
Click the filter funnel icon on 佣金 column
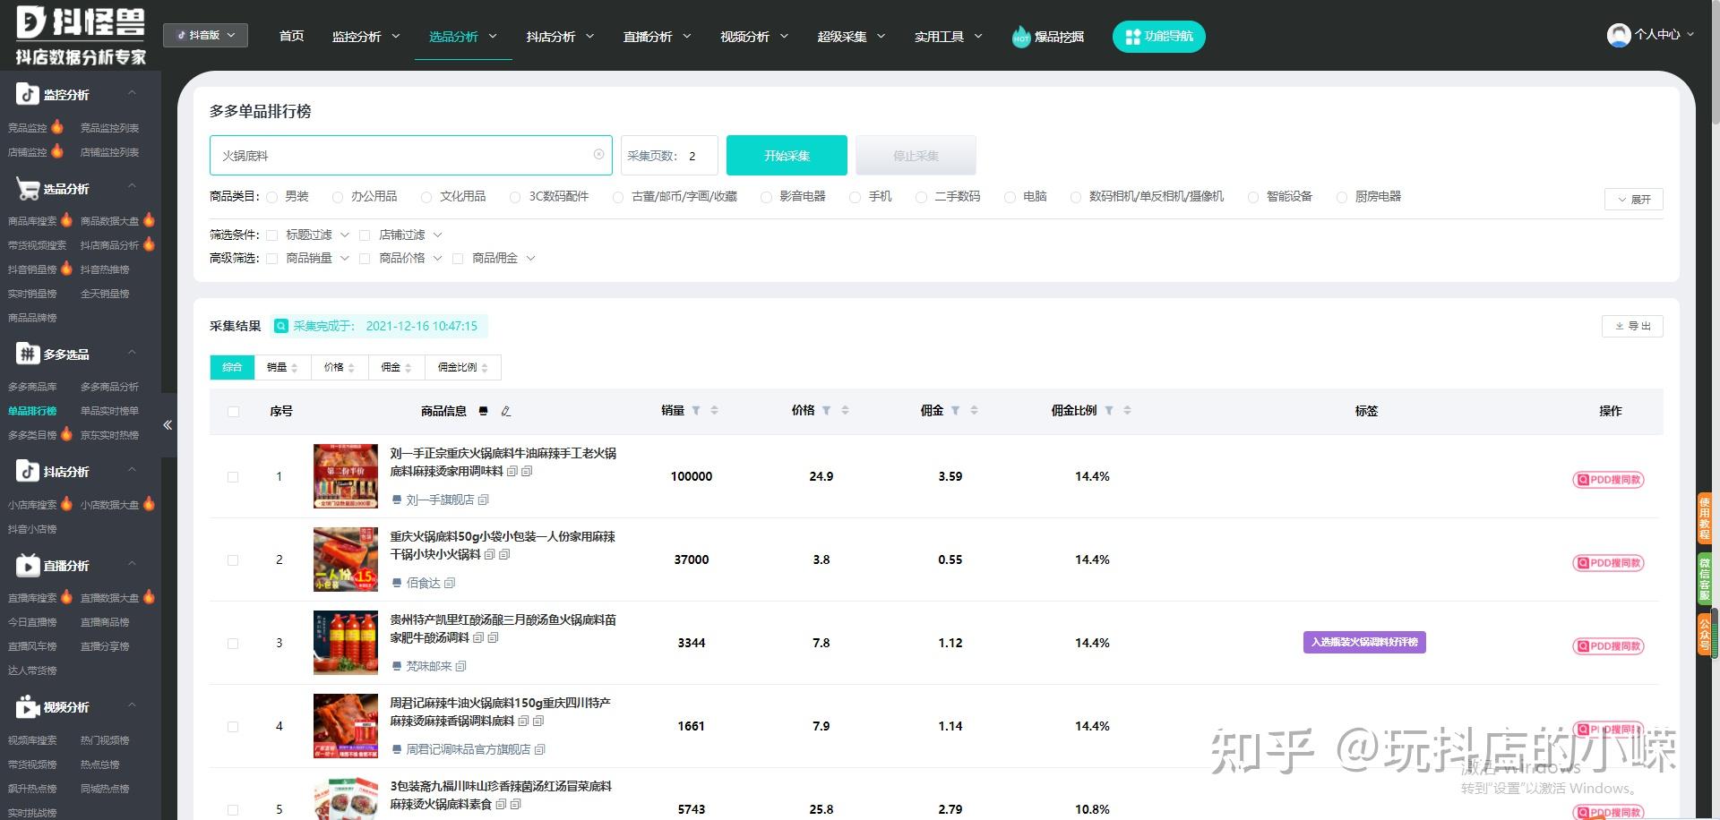click(x=955, y=411)
